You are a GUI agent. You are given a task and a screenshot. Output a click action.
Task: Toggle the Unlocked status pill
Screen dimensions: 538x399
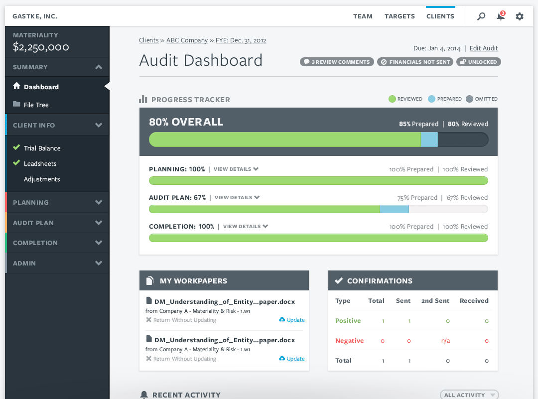tap(478, 62)
